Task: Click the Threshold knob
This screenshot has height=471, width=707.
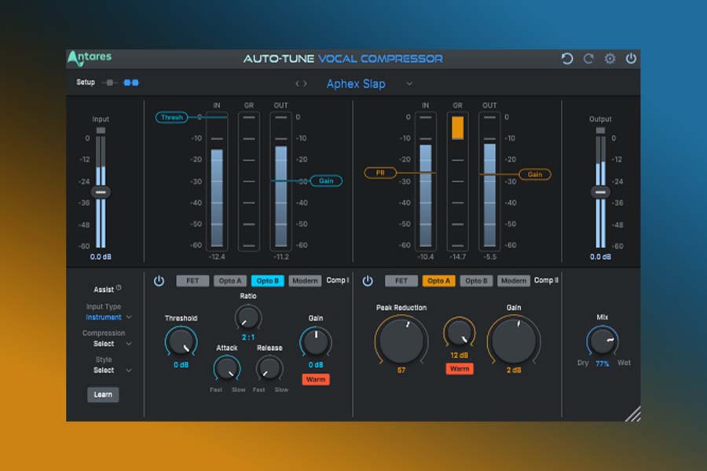Action: pos(181,341)
